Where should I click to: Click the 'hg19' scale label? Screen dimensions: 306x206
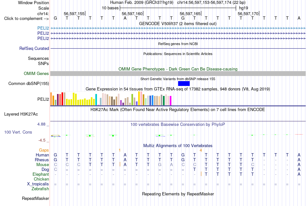coord(244,8)
